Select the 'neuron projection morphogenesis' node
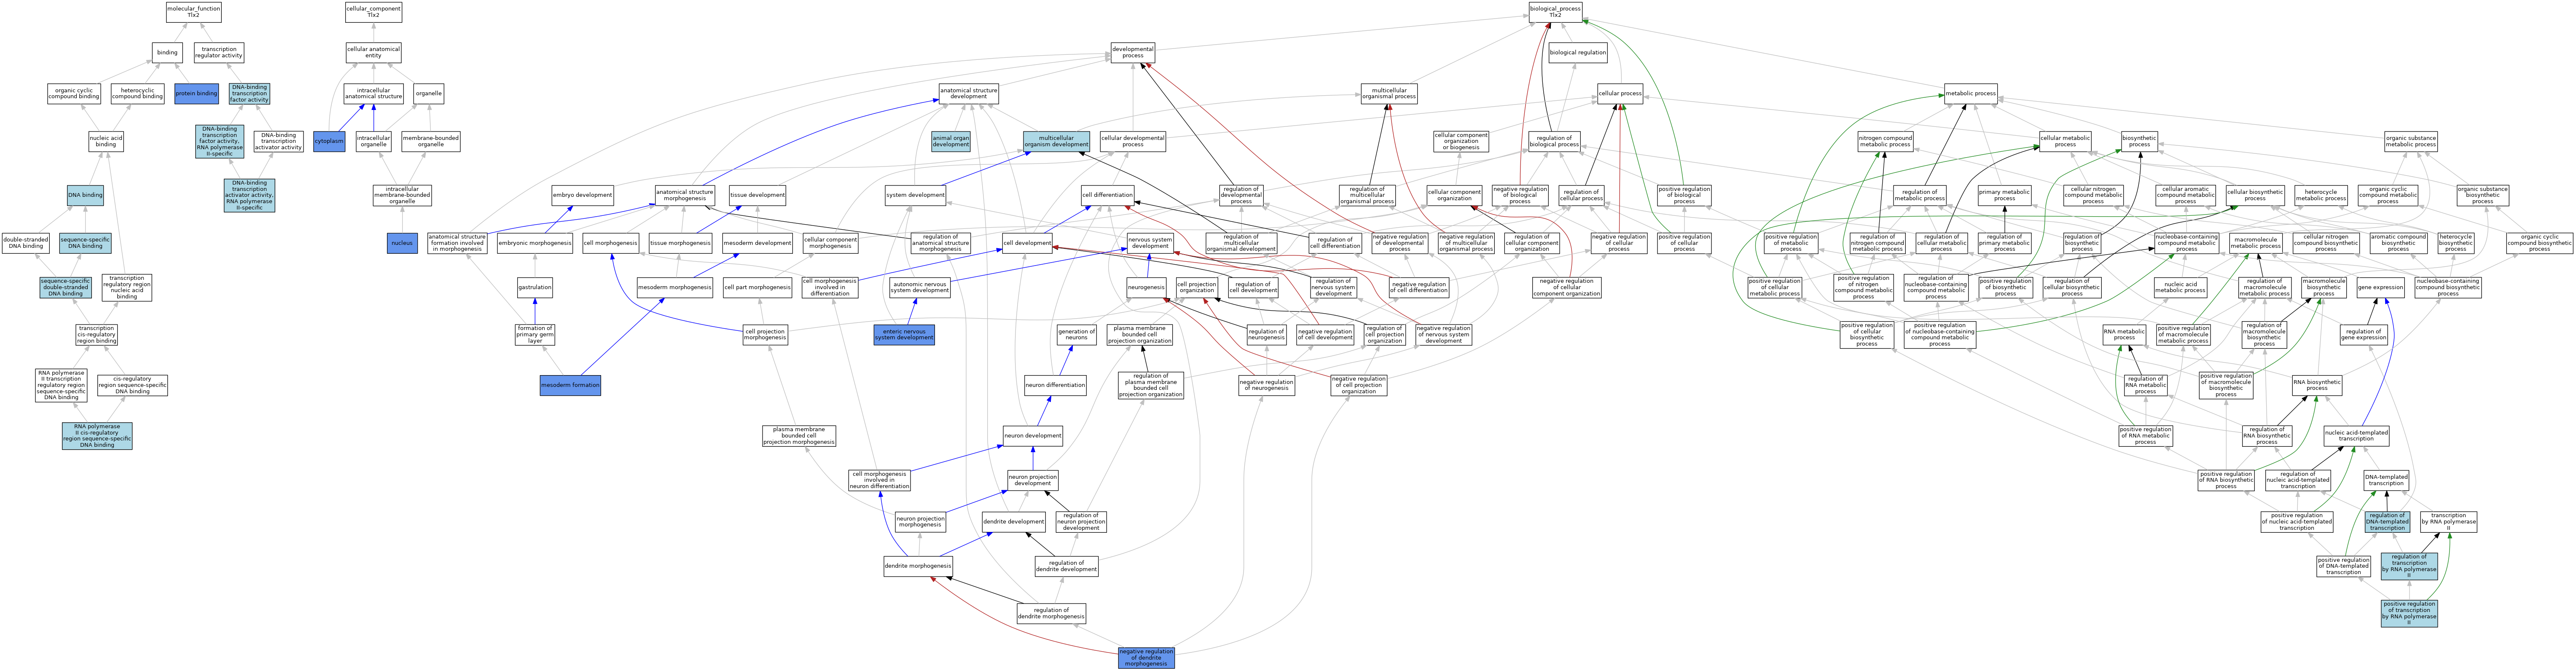The image size is (2576, 671). 920,521
